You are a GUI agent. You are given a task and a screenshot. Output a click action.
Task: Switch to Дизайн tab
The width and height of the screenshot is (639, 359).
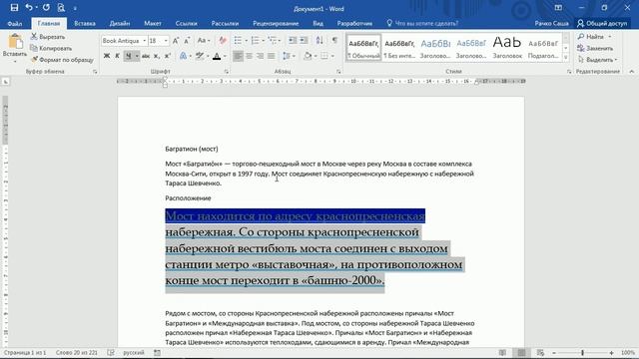(120, 23)
